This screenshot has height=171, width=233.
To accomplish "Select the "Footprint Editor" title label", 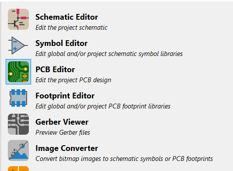I will 65,96.
